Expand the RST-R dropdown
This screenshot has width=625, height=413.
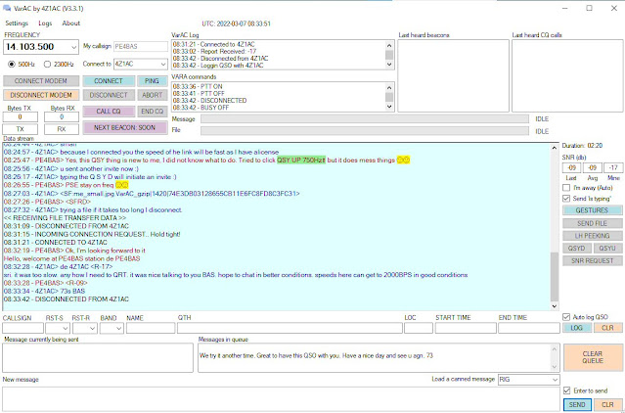[92, 328]
